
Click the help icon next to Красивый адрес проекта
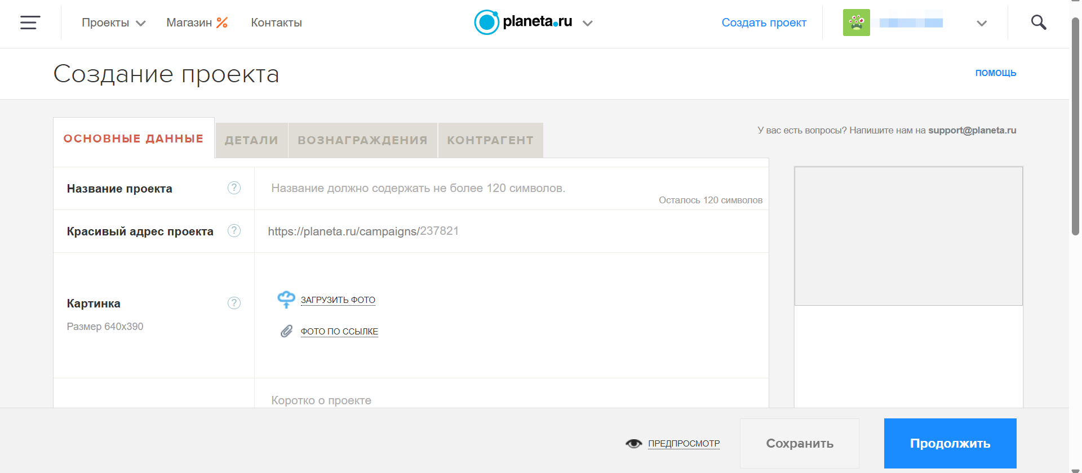pos(234,230)
